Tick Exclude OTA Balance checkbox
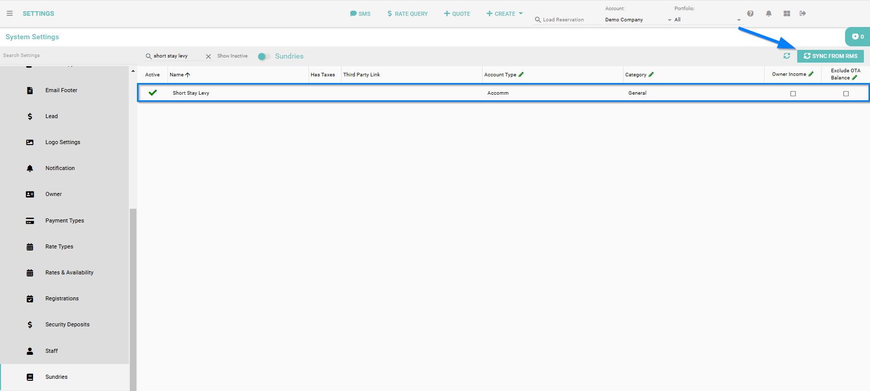The image size is (870, 391). 846,94
